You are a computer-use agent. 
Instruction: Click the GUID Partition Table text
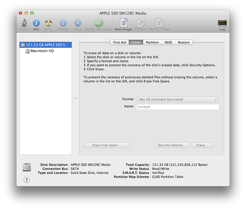(x=168, y=177)
